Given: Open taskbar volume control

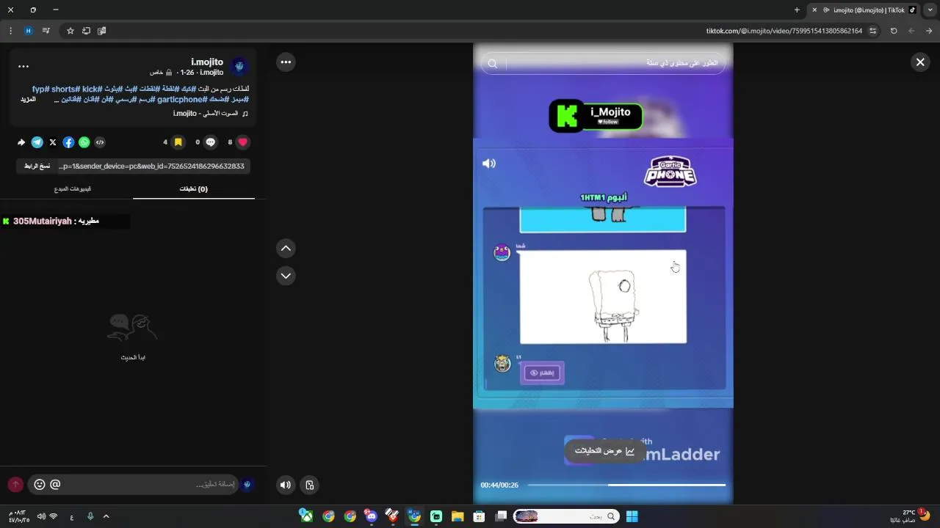Looking at the screenshot, I should (x=41, y=516).
